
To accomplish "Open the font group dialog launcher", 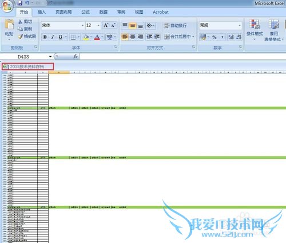I will coord(116,47).
